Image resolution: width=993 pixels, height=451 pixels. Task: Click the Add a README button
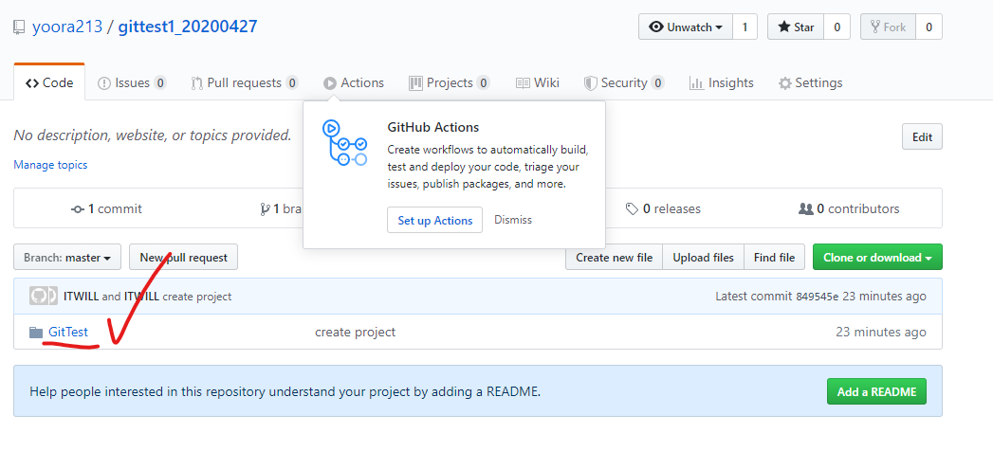pyautogui.click(x=876, y=391)
